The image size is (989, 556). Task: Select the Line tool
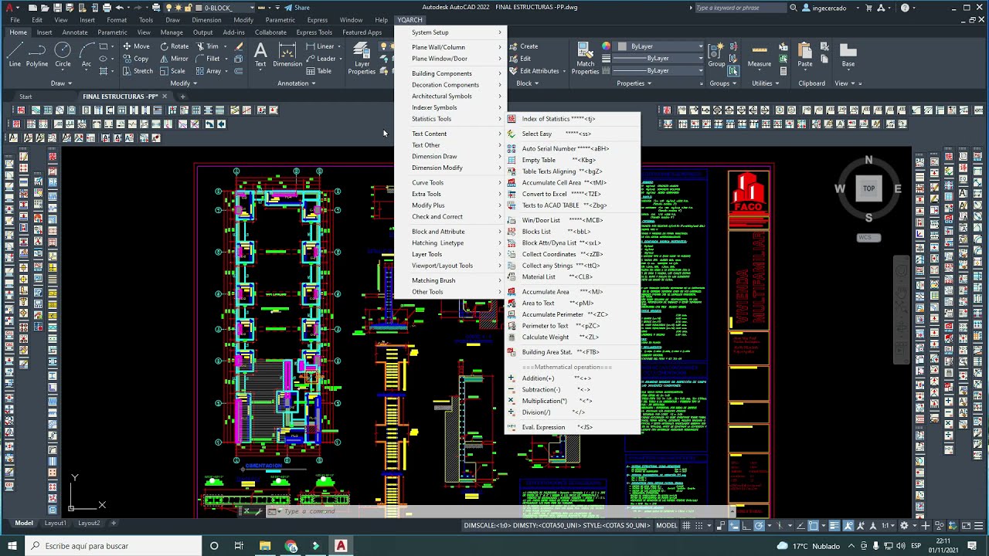(15, 55)
